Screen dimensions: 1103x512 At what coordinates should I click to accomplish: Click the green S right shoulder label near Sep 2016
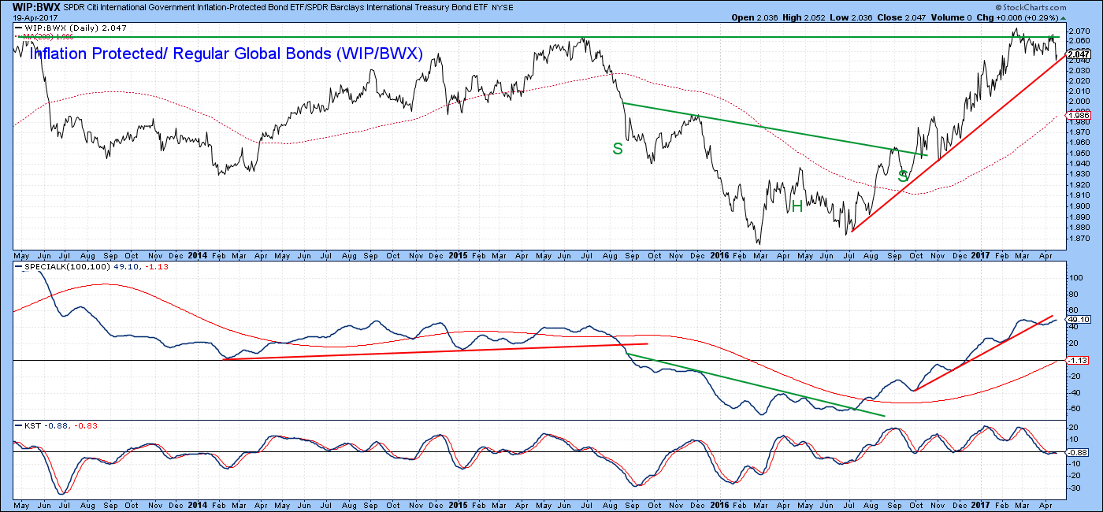(x=903, y=177)
